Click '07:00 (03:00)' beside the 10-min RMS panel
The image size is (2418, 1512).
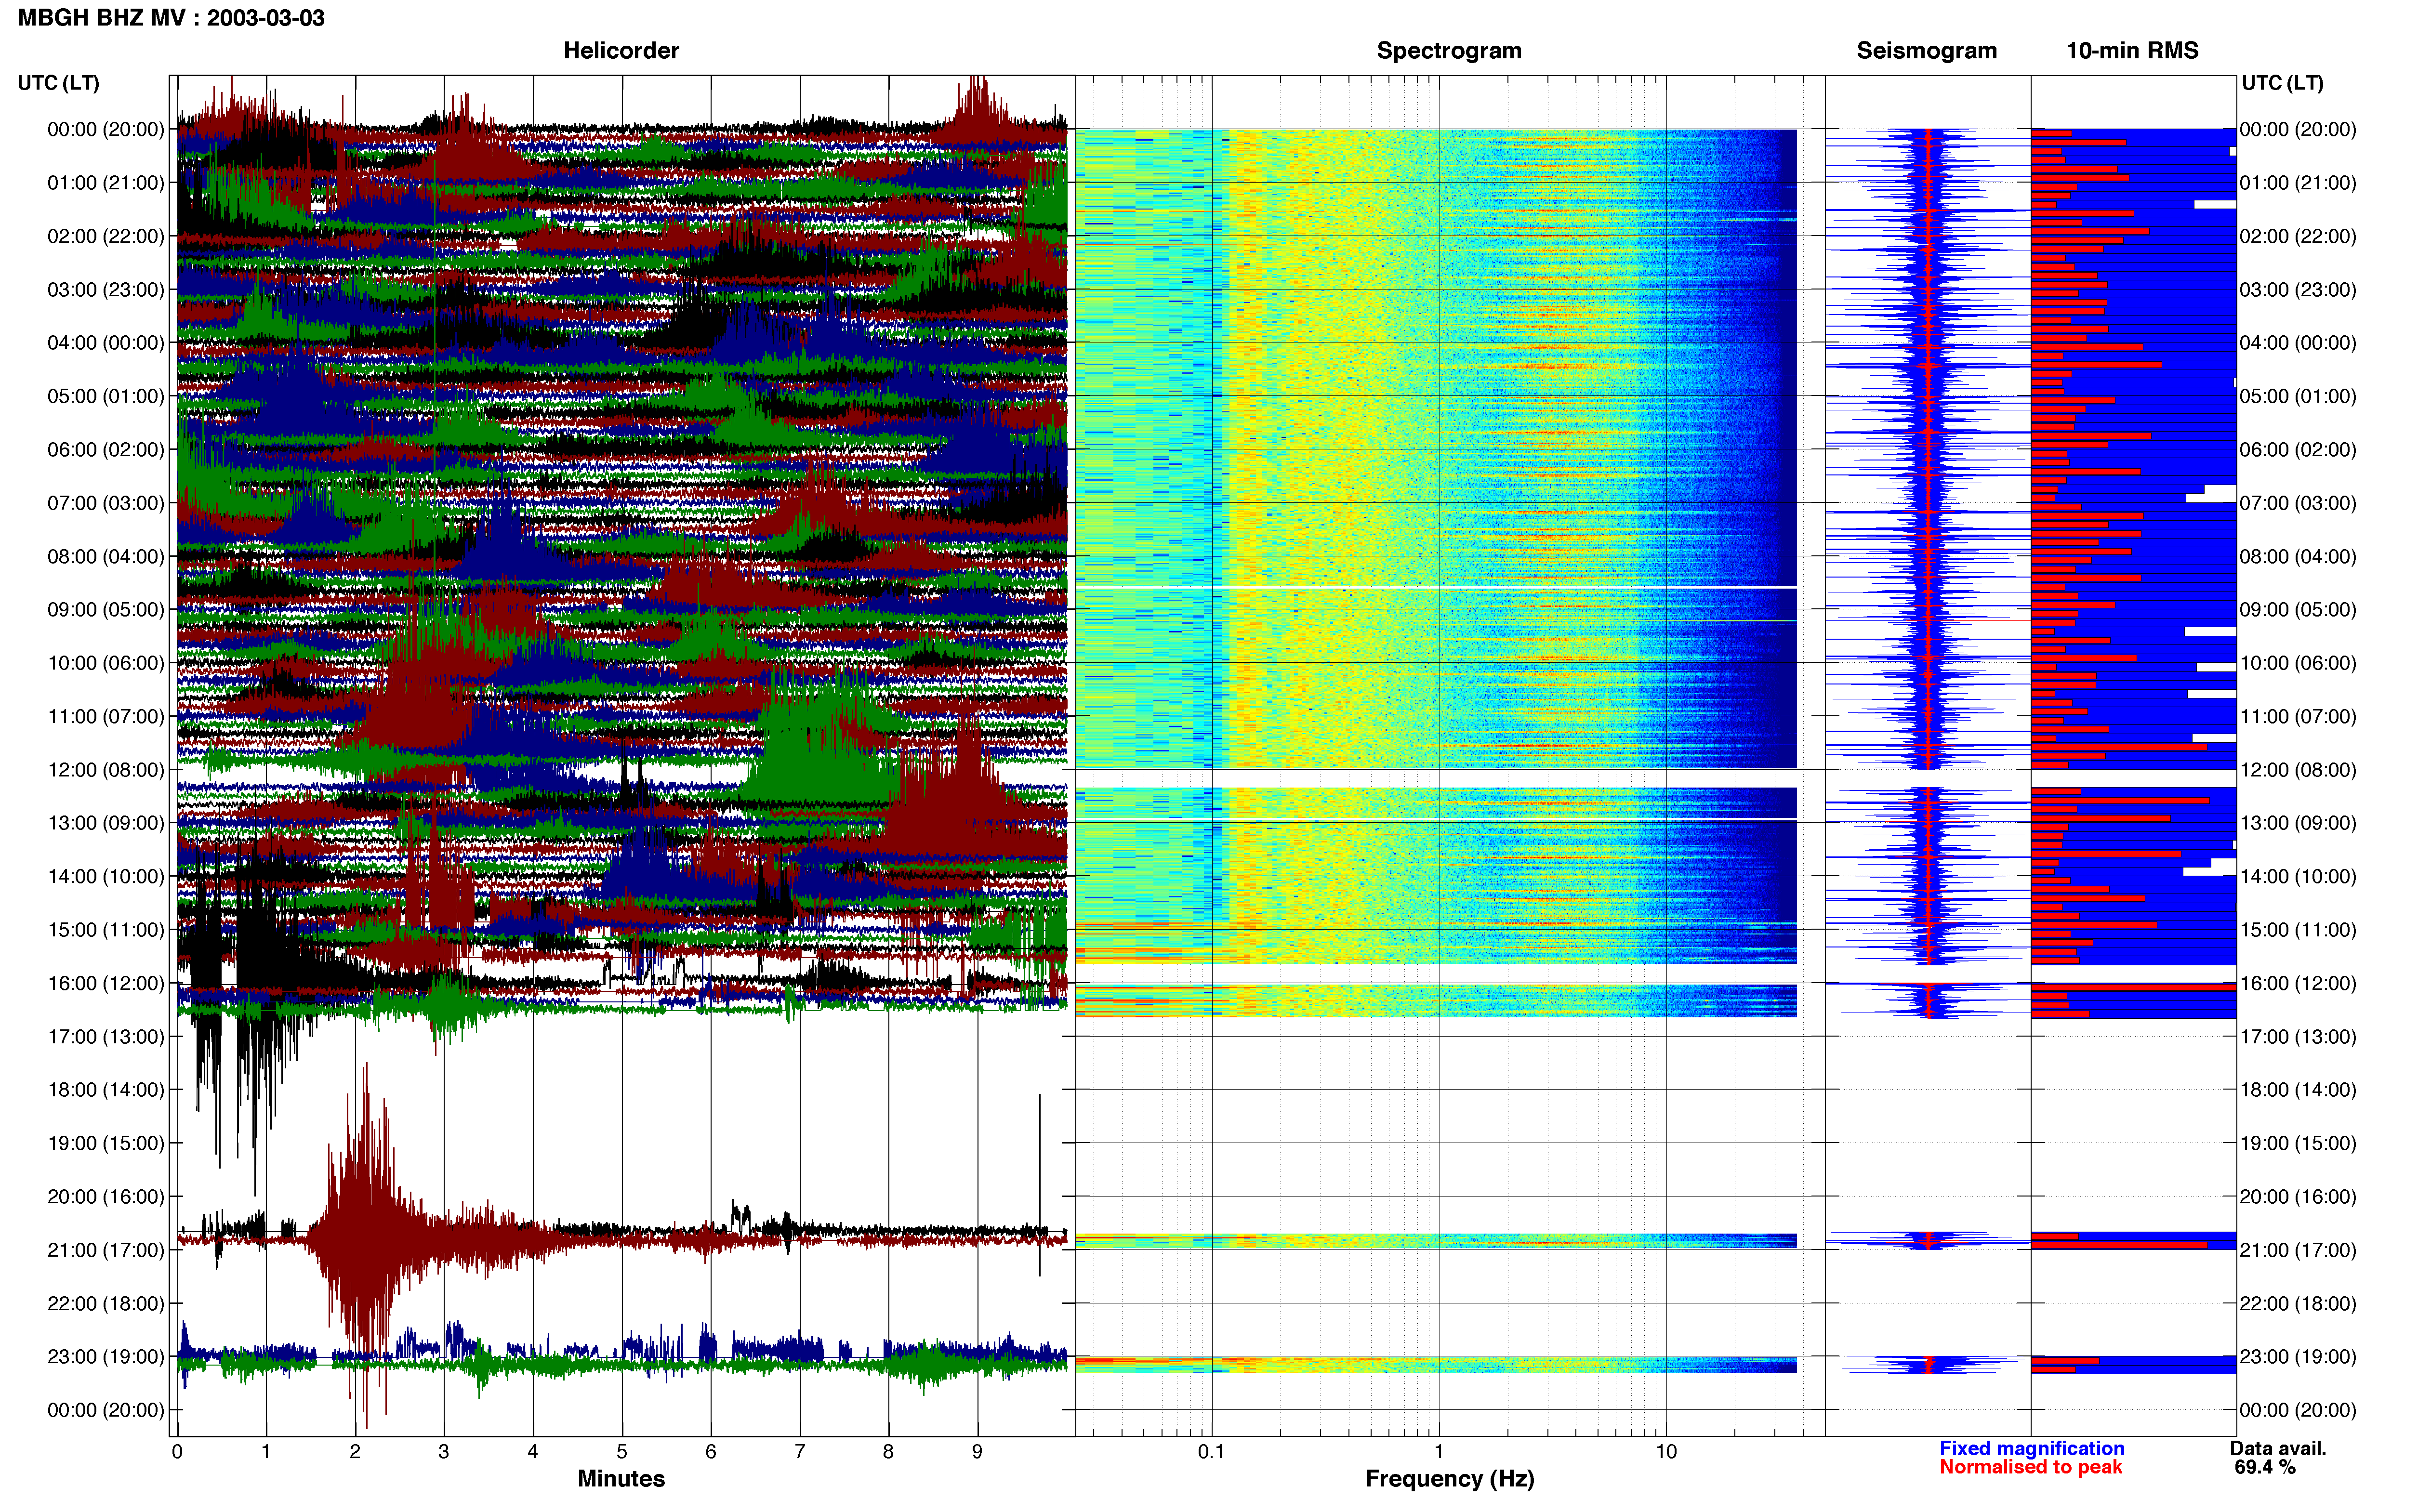click(2298, 503)
